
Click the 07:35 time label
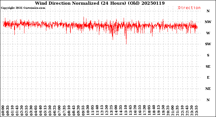coord(64,110)
